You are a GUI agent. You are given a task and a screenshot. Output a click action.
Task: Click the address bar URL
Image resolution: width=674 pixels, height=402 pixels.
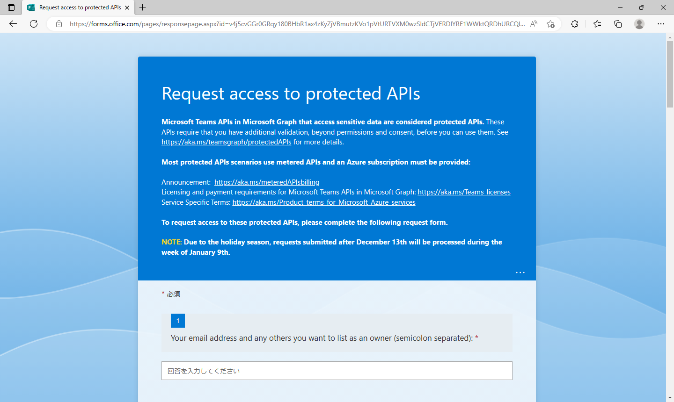[297, 24]
